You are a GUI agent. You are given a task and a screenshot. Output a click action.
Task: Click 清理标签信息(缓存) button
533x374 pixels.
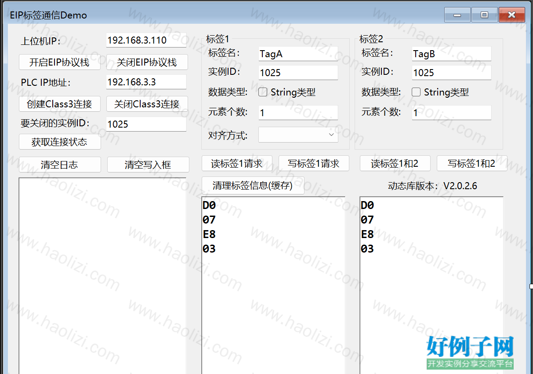click(253, 185)
